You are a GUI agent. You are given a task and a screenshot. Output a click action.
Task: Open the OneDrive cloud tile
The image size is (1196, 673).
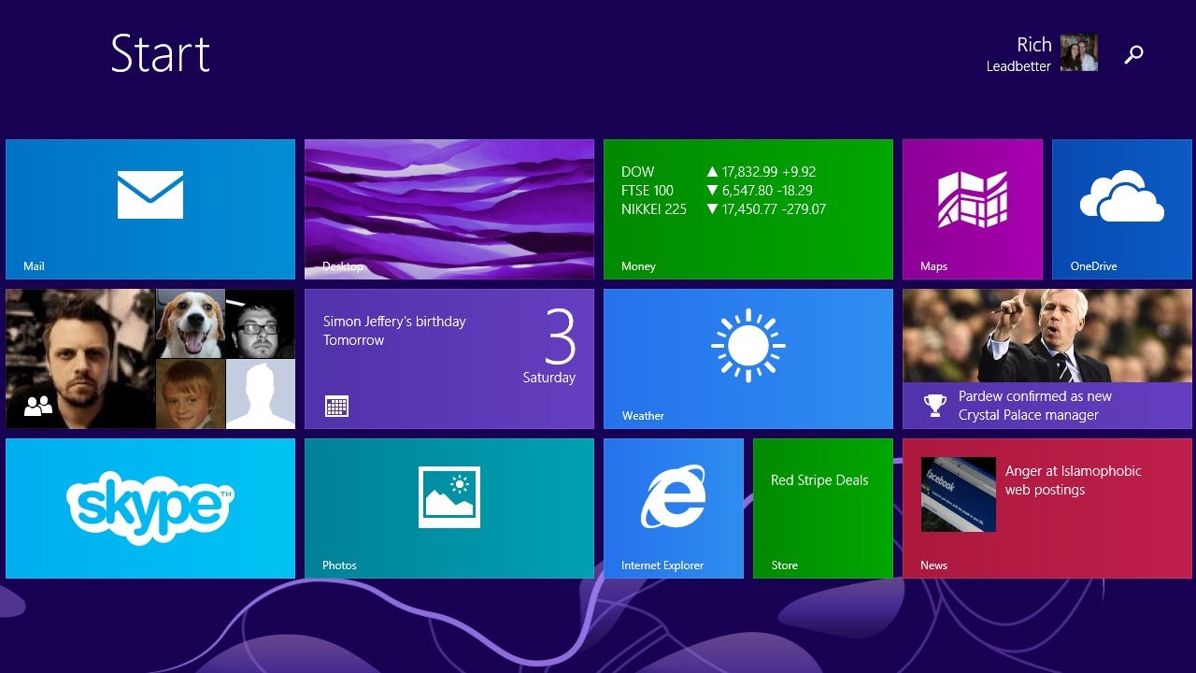tap(1121, 196)
